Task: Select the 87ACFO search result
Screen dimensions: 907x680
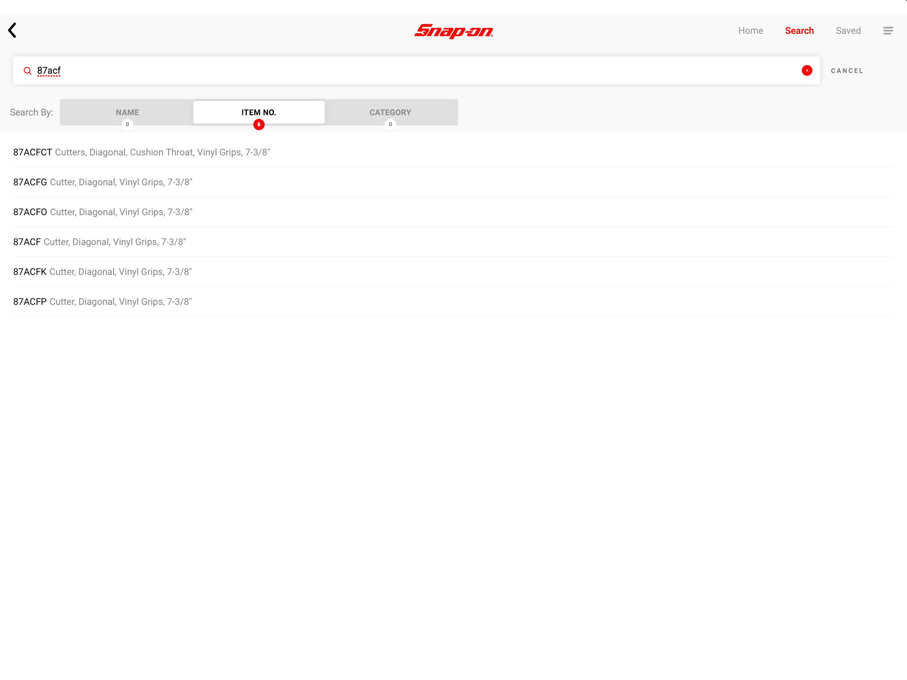Action: pos(103,212)
